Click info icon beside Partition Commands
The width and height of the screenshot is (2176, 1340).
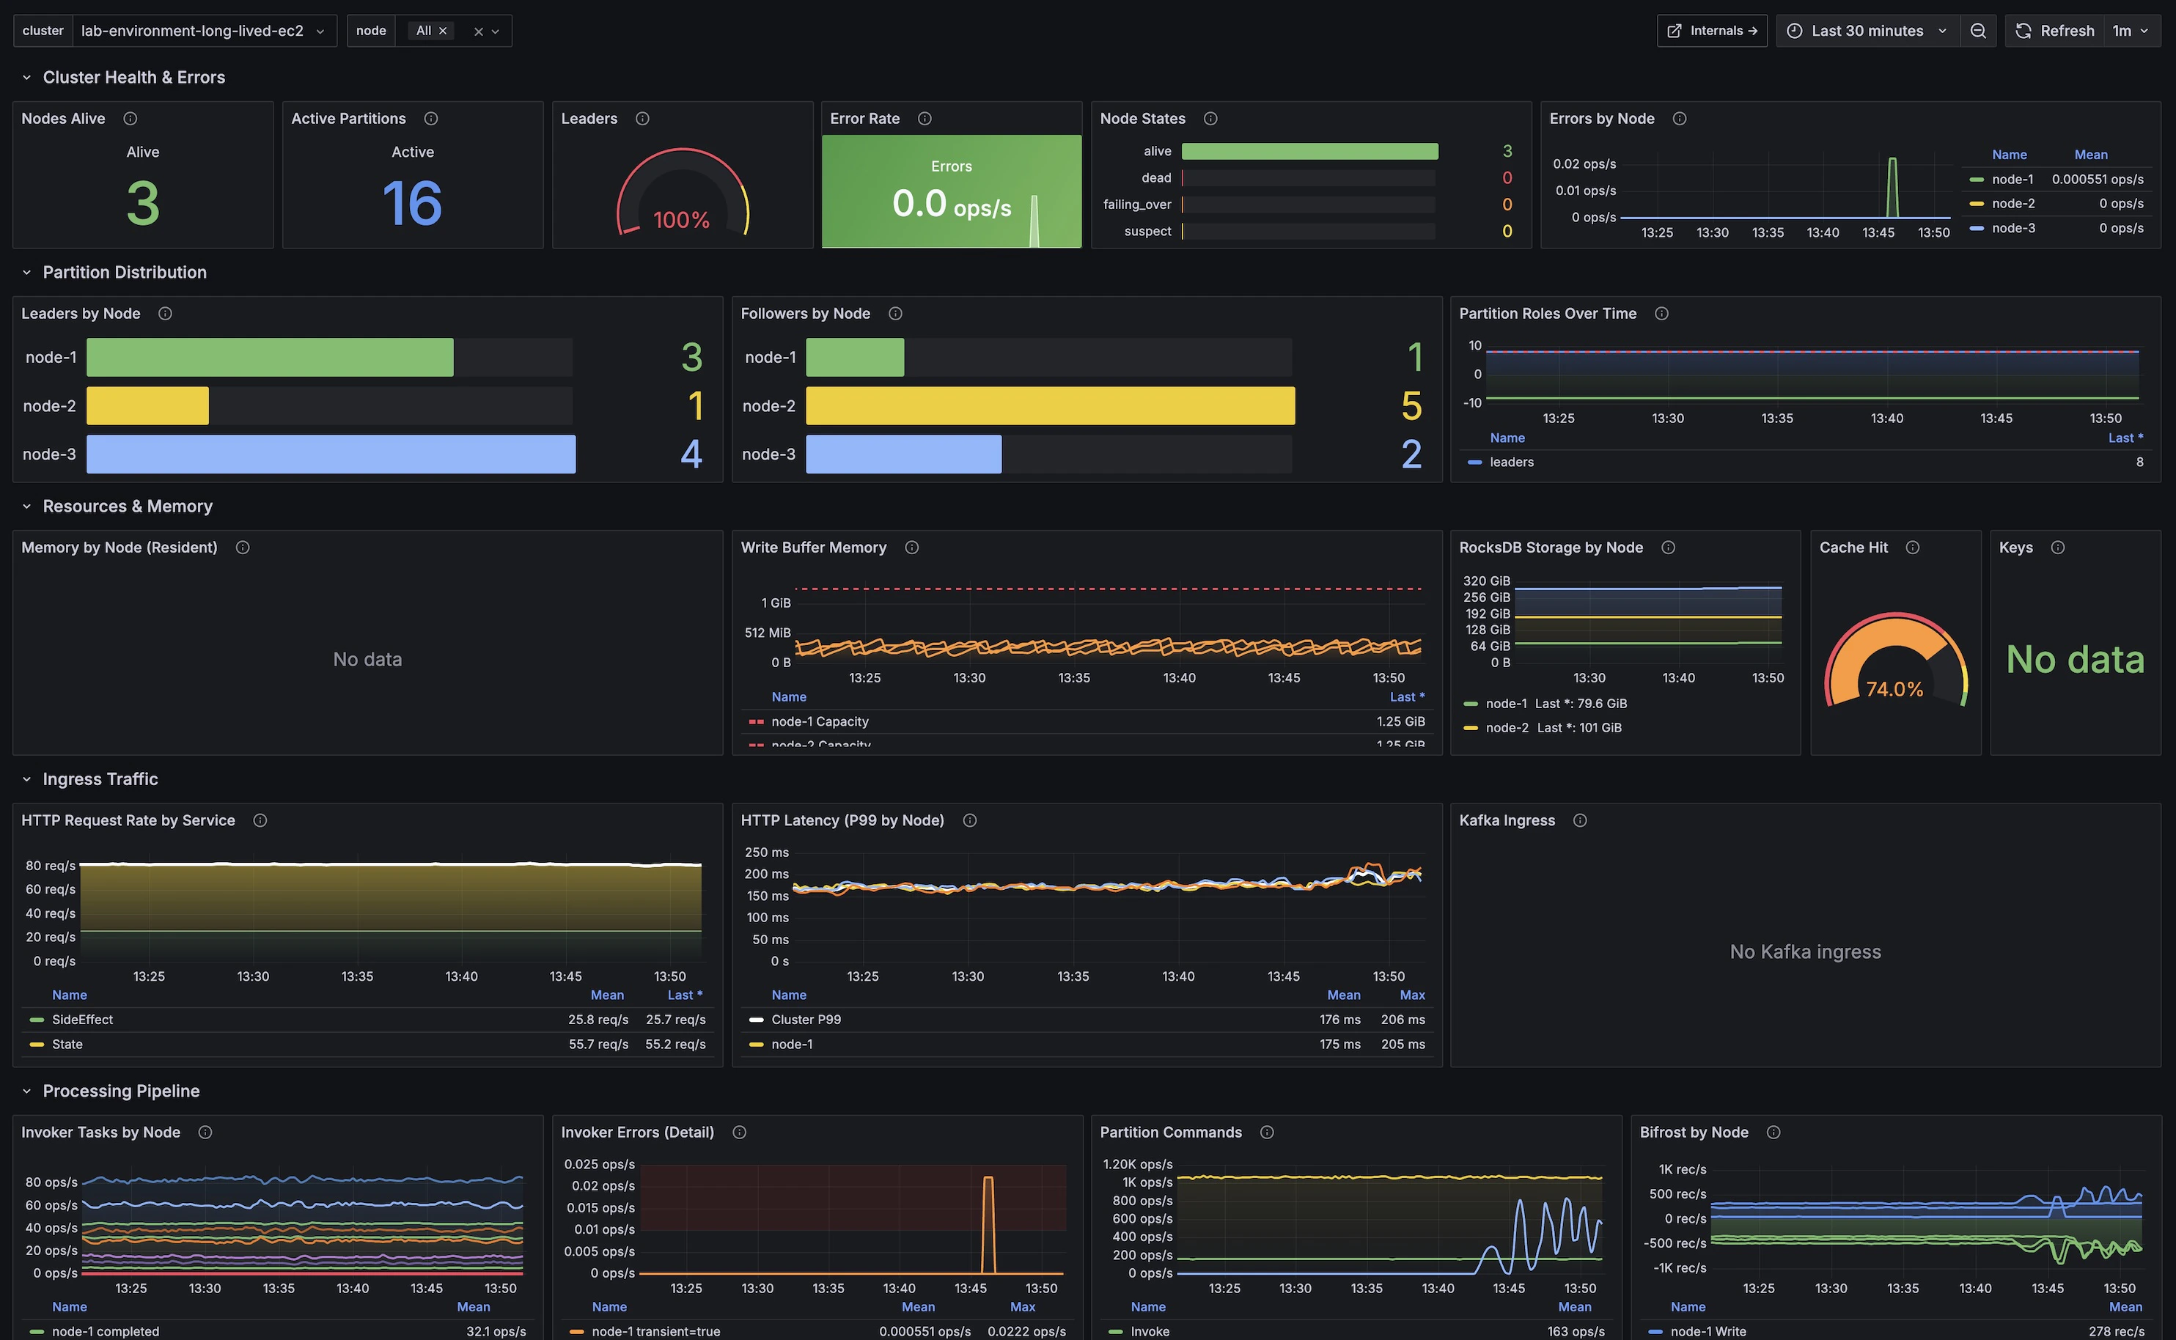click(x=1267, y=1133)
